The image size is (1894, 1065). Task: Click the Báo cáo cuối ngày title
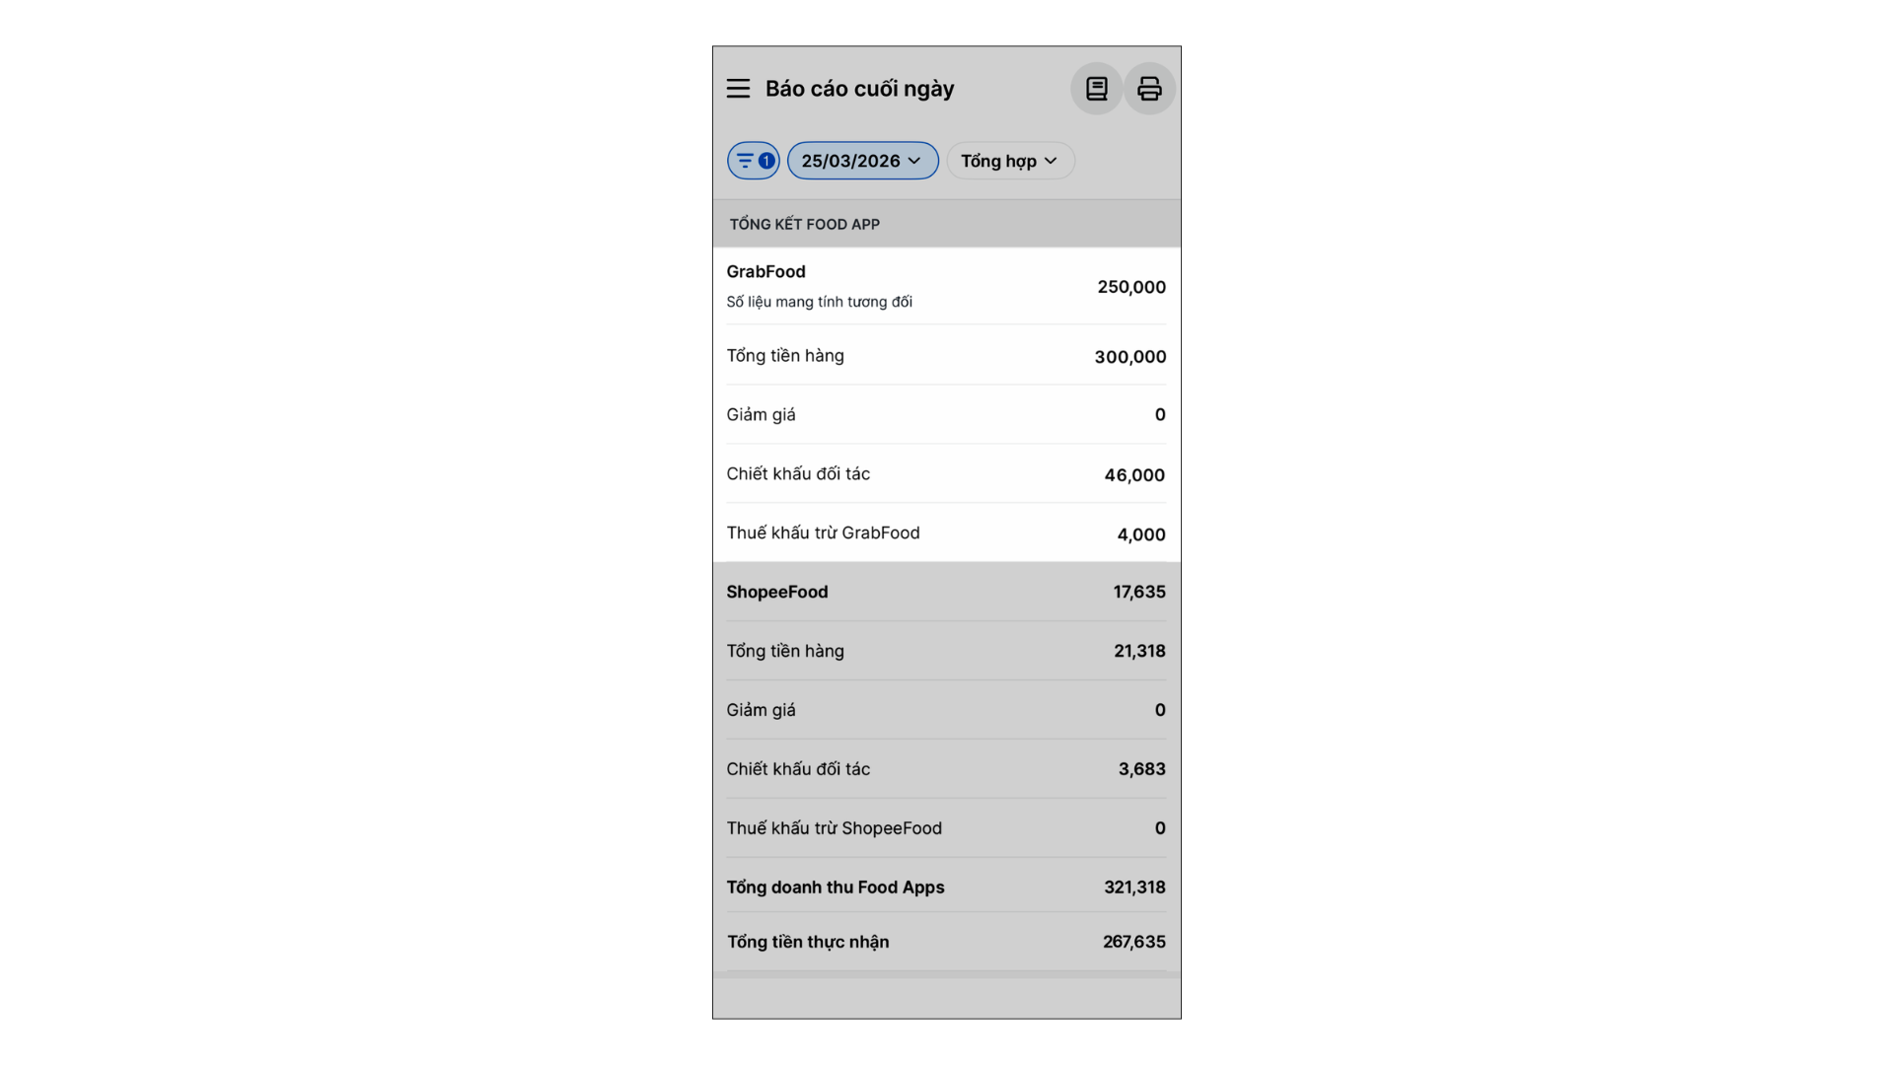[859, 89]
